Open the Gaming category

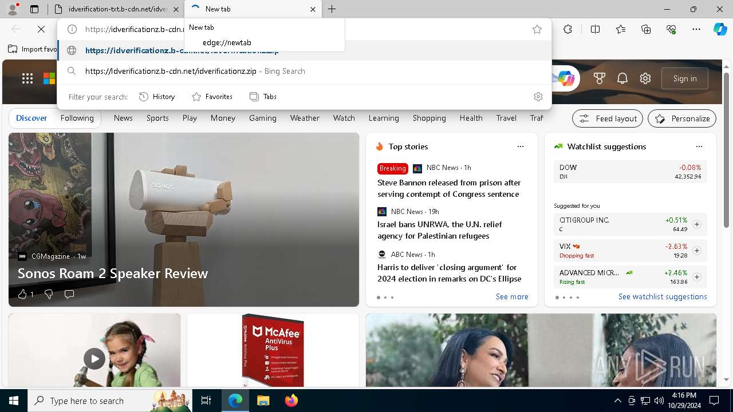tap(263, 118)
